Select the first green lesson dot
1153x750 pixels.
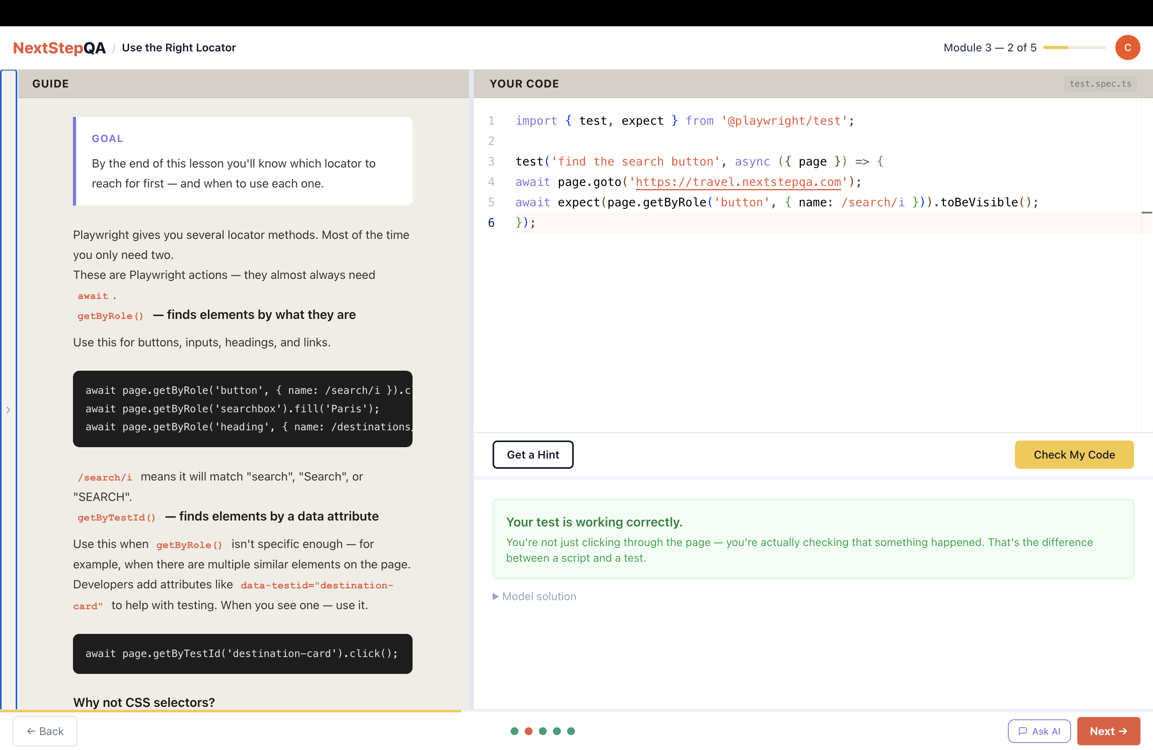click(x=515, y=731)
